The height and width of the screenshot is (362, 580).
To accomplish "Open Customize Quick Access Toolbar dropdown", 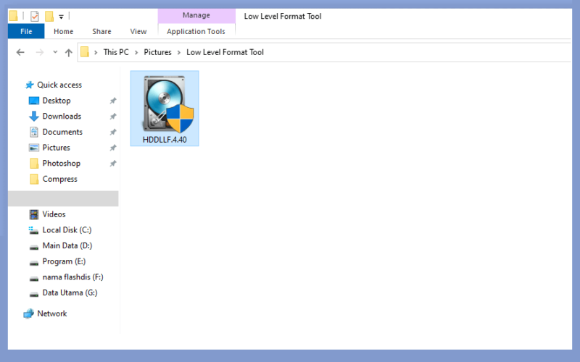I will coord(61,17).
